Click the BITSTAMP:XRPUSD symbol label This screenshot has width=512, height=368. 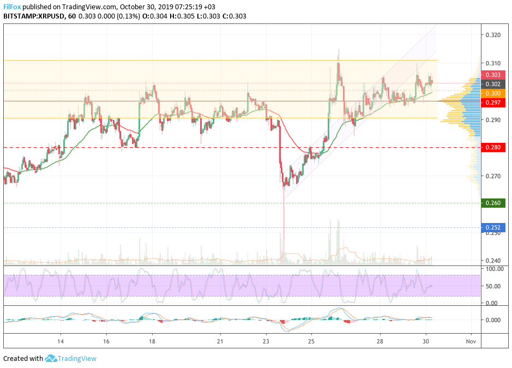(x=34, y=16)
